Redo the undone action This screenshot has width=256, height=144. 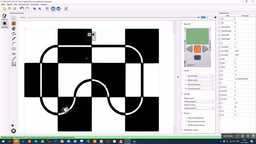point(27,9)
